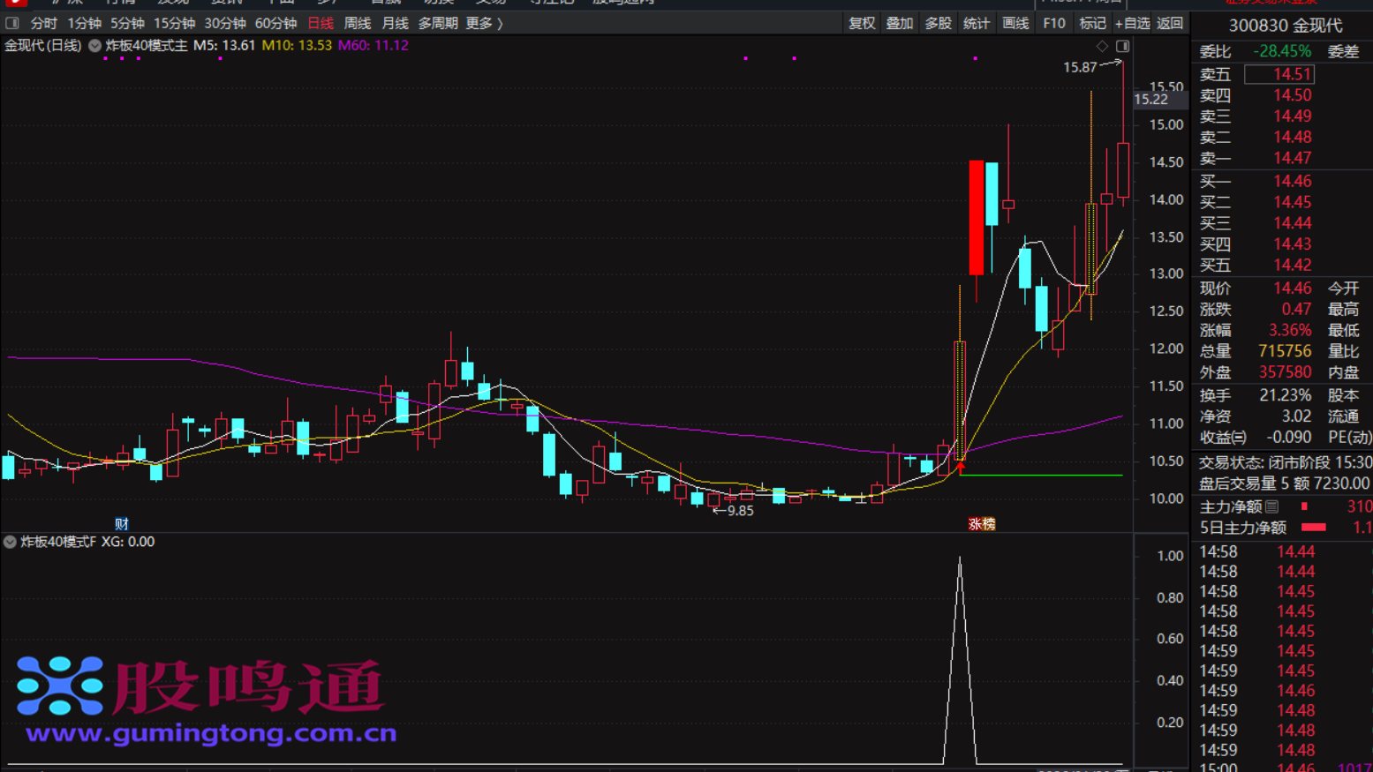Click the diamond marker icon above chart
Viewport: 1373px width, 772px height.
(x=1102, y=46)
